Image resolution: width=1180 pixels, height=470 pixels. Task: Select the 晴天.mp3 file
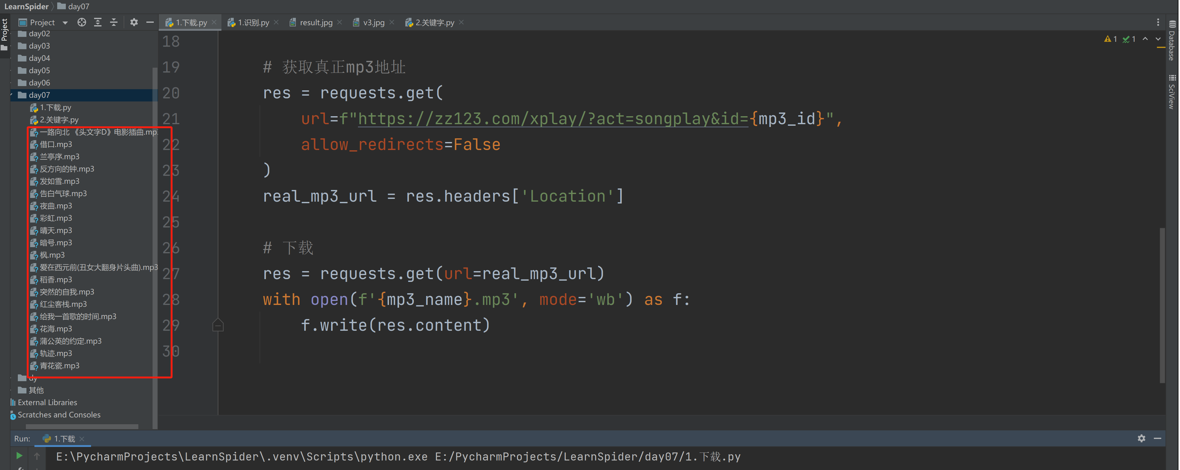[51, 231]
